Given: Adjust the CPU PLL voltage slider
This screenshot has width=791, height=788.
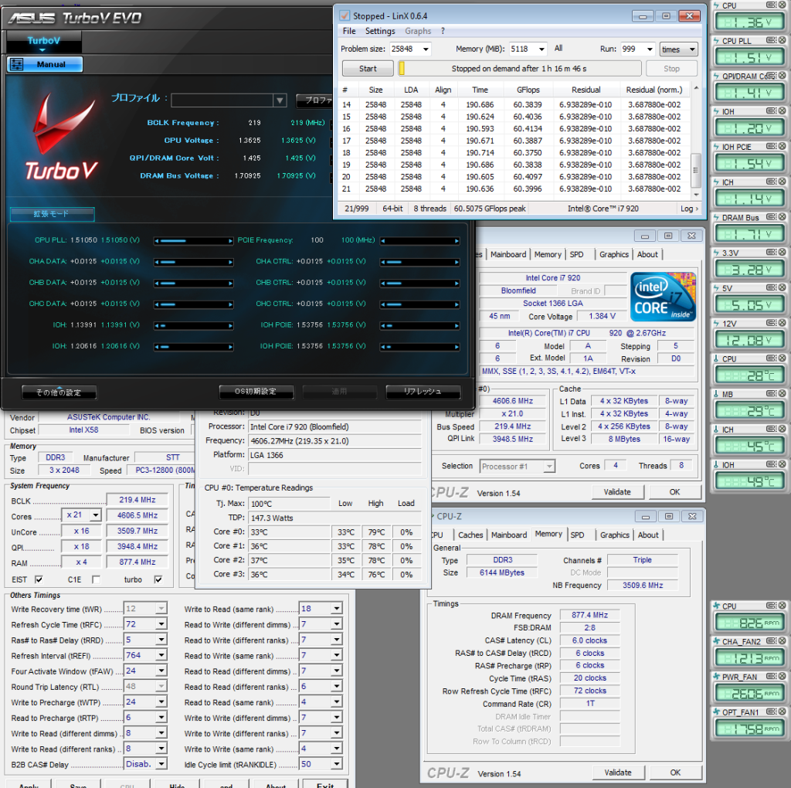Looking at the screenshot, I should tap(194, 240).
